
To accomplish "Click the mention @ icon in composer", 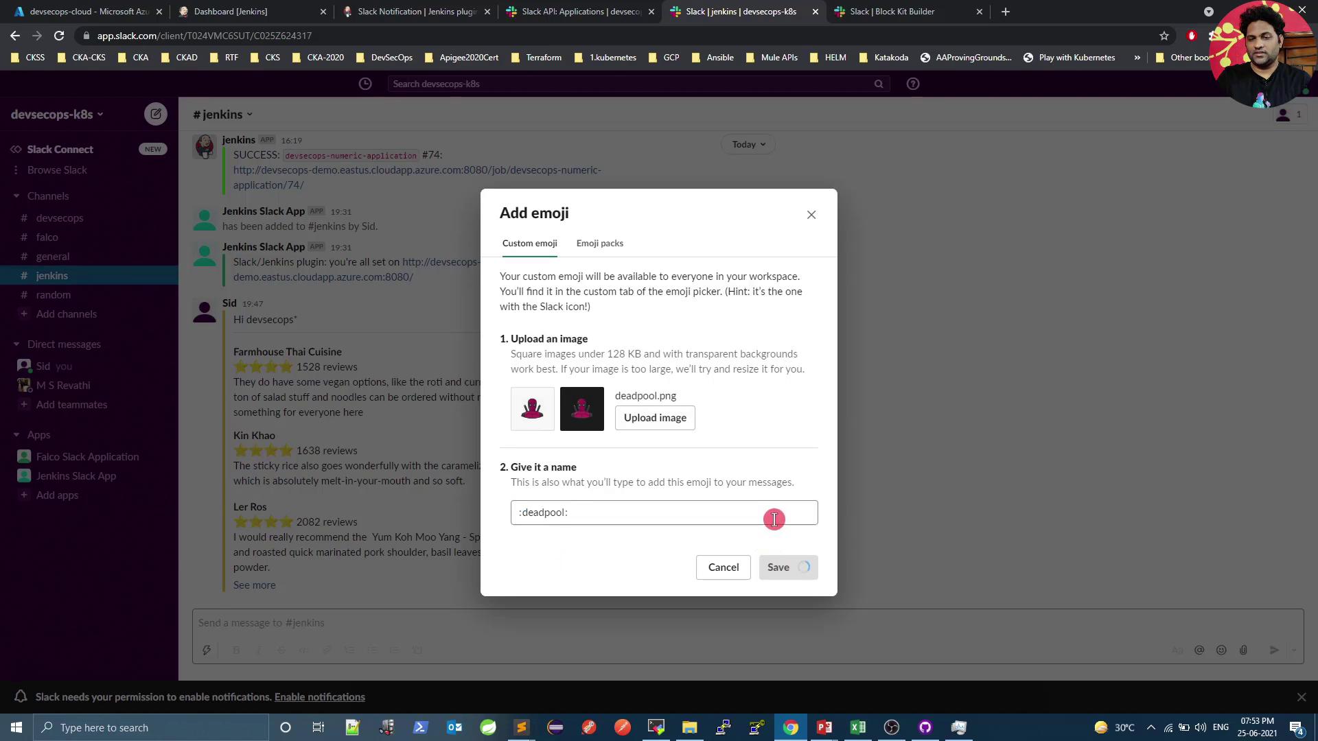I will pos(1199,650).
